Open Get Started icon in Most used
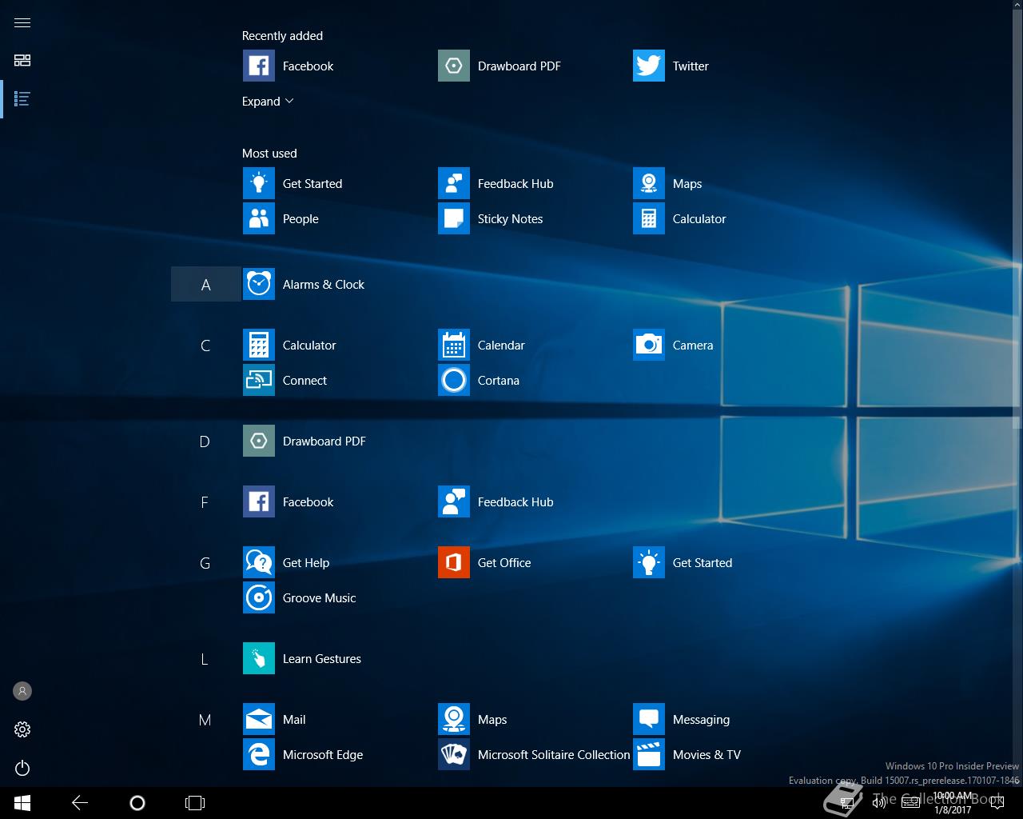 tap(259, 183)
